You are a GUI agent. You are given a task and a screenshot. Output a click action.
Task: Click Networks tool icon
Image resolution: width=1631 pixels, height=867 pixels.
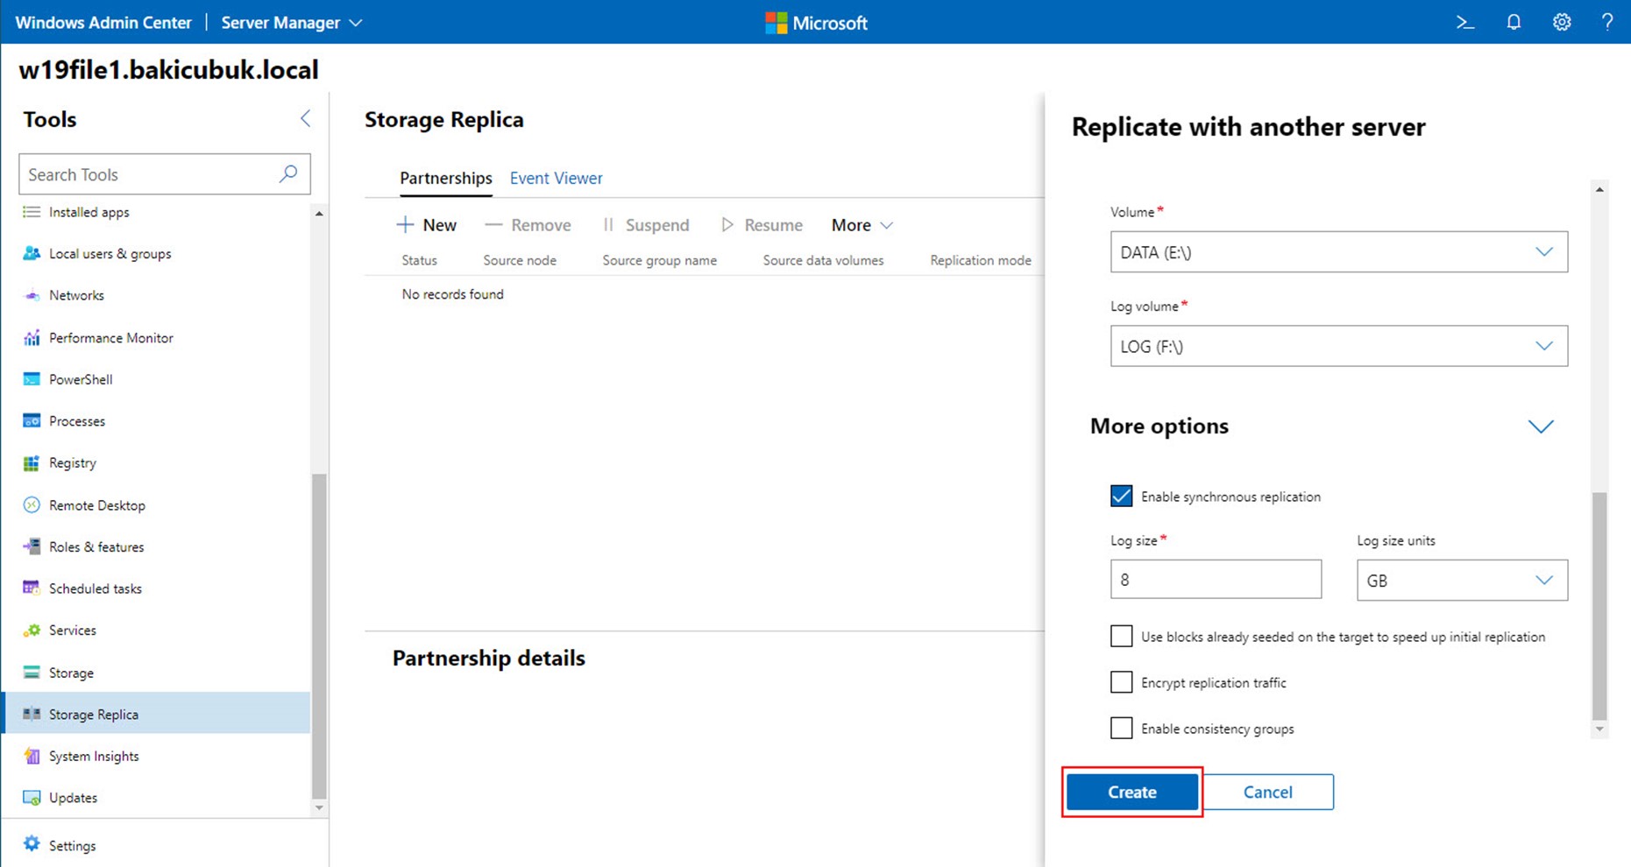coord(32,295)
